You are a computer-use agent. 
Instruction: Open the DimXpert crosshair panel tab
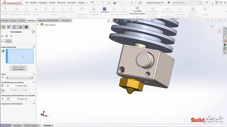pos(21,27)
